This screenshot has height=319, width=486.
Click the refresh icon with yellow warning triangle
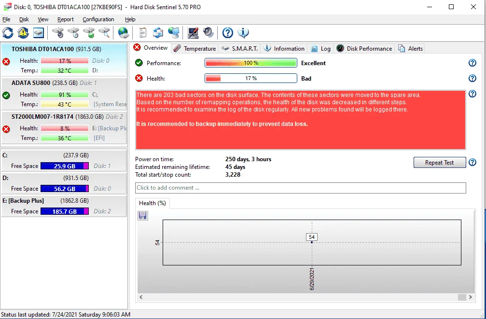coord(23,32)
